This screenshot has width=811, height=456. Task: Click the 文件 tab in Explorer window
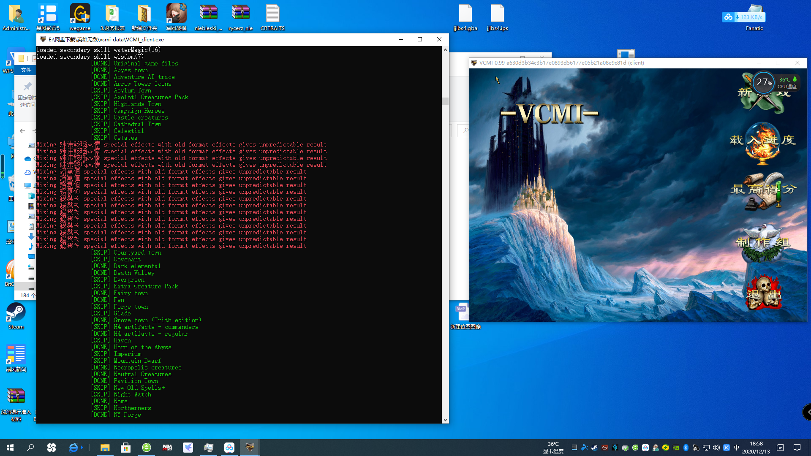pyautogui.click(x=26, y=70)
